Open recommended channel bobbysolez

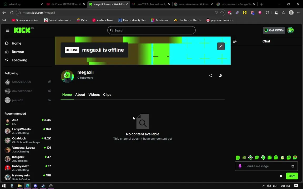pos(28,168)
